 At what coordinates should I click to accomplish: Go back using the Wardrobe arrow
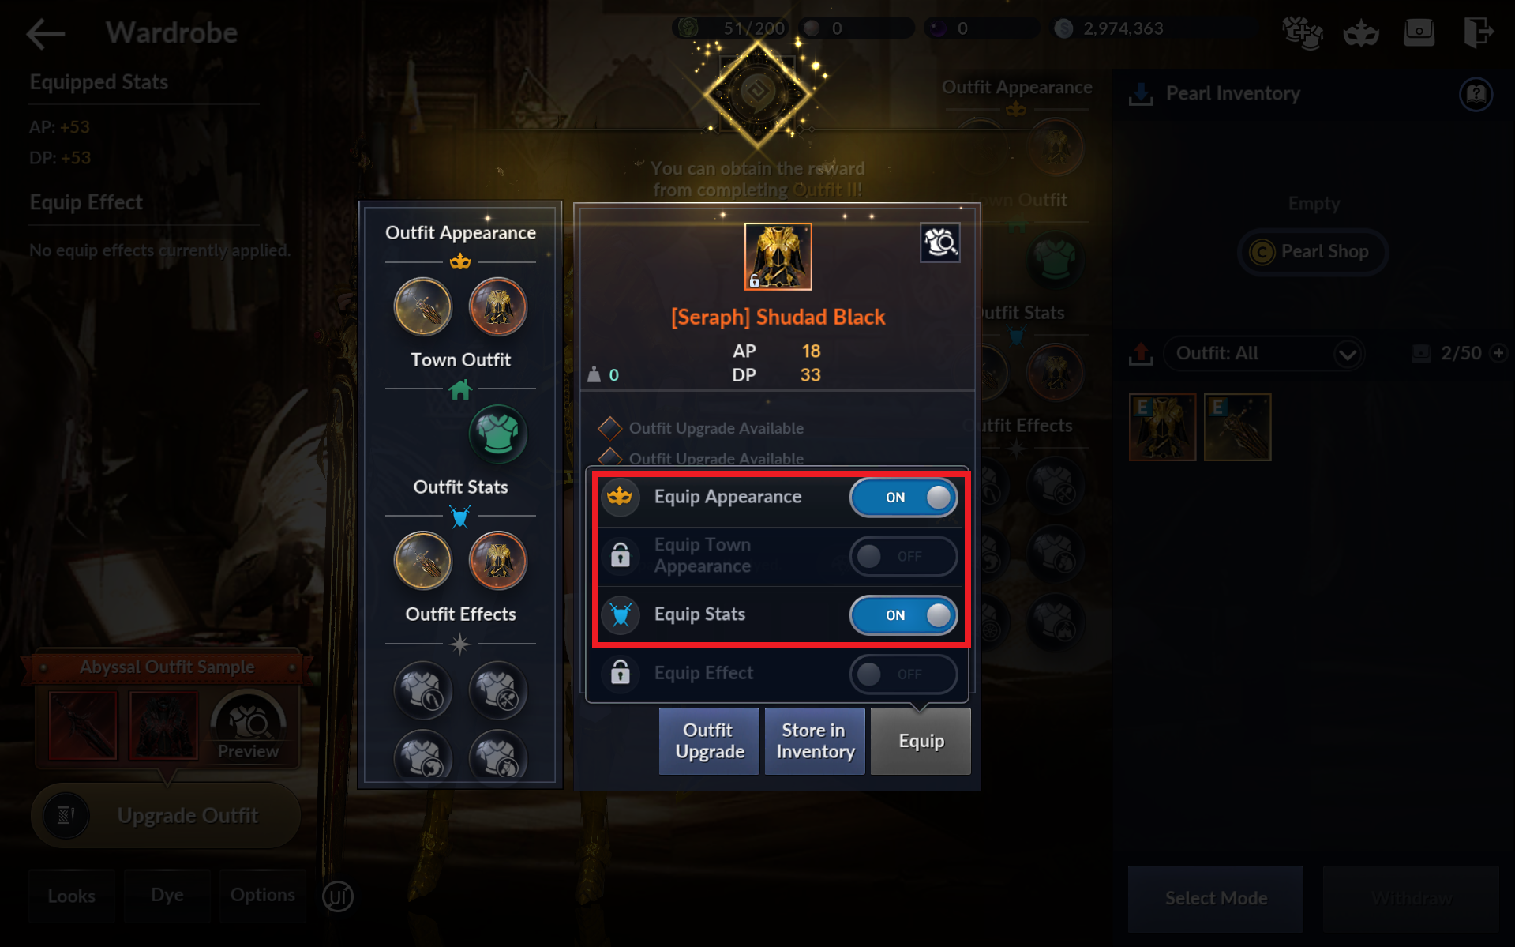pyautogui.click(x=46, y=33)
